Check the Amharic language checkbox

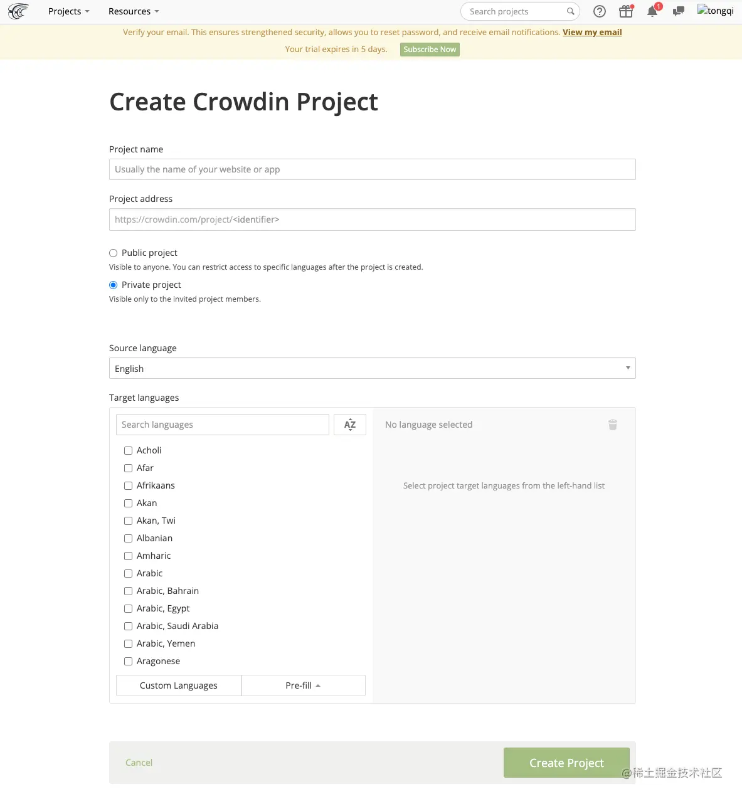(128, 556)
